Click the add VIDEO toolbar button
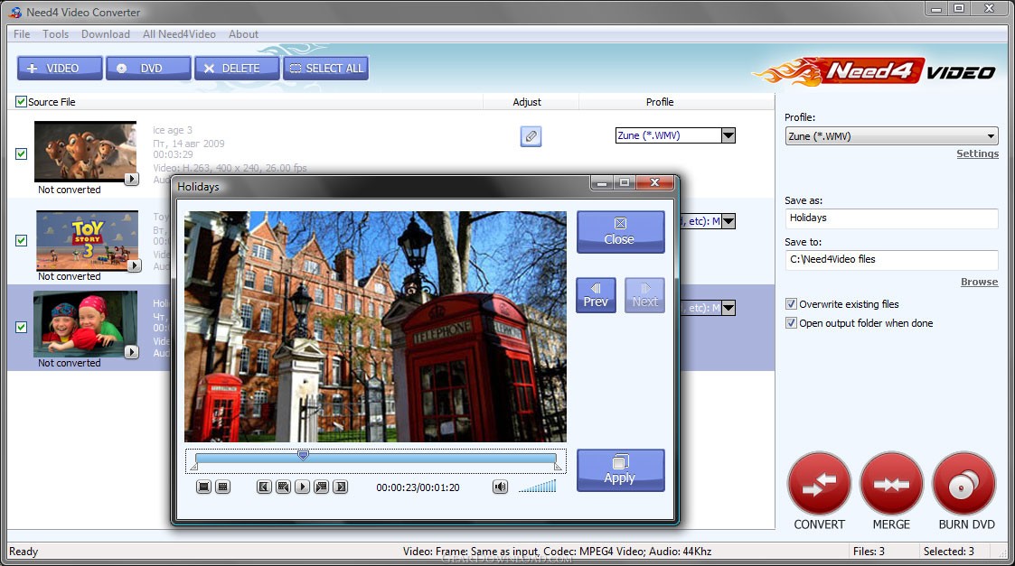Screen dimensions: 1015x566 coord(60,68)
